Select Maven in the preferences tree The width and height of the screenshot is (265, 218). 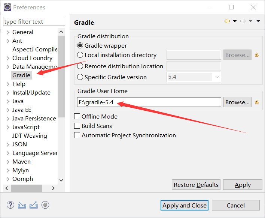point(21,162)
